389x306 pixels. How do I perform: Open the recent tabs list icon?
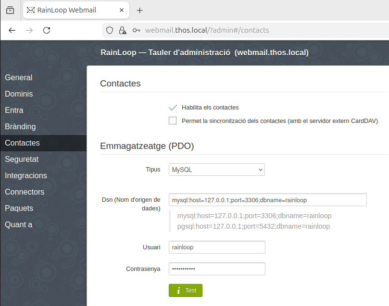pos(10,10)
